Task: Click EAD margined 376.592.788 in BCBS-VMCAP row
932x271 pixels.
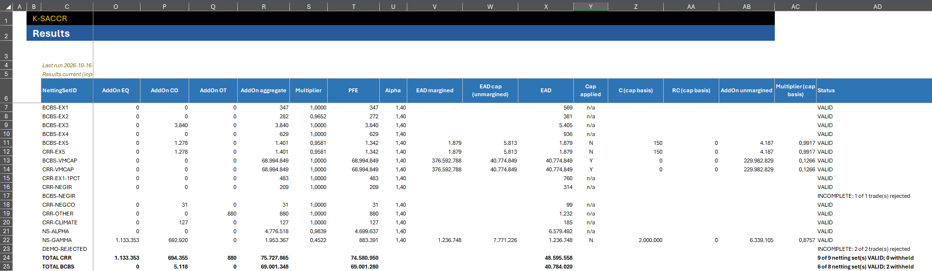Action: coord(435,161)
